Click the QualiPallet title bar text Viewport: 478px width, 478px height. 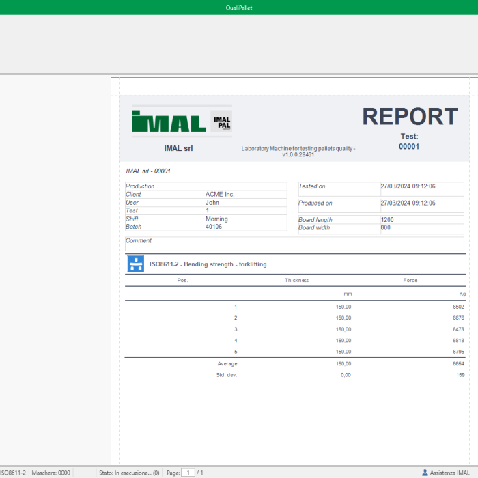click(239, 8)
